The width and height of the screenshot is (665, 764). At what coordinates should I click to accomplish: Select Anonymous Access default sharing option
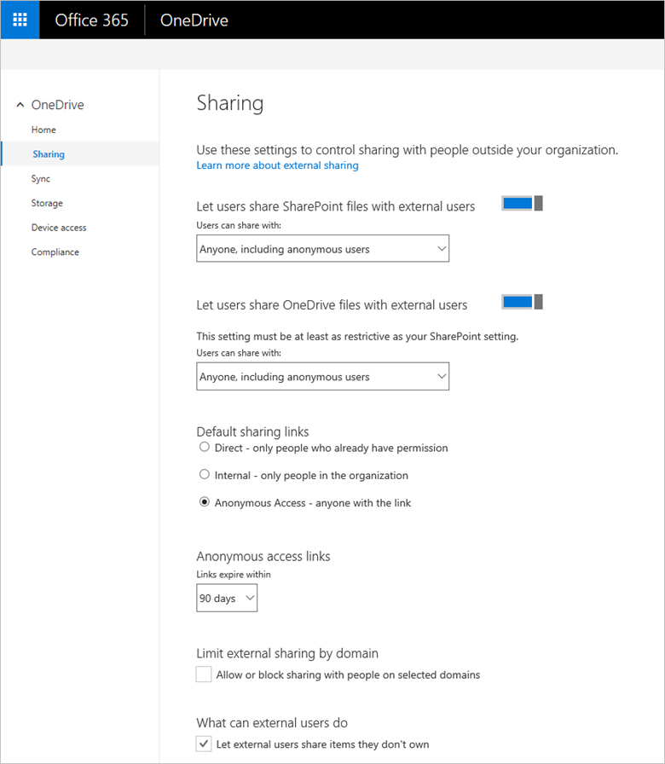pyautogui.click(x=205, y=502)
